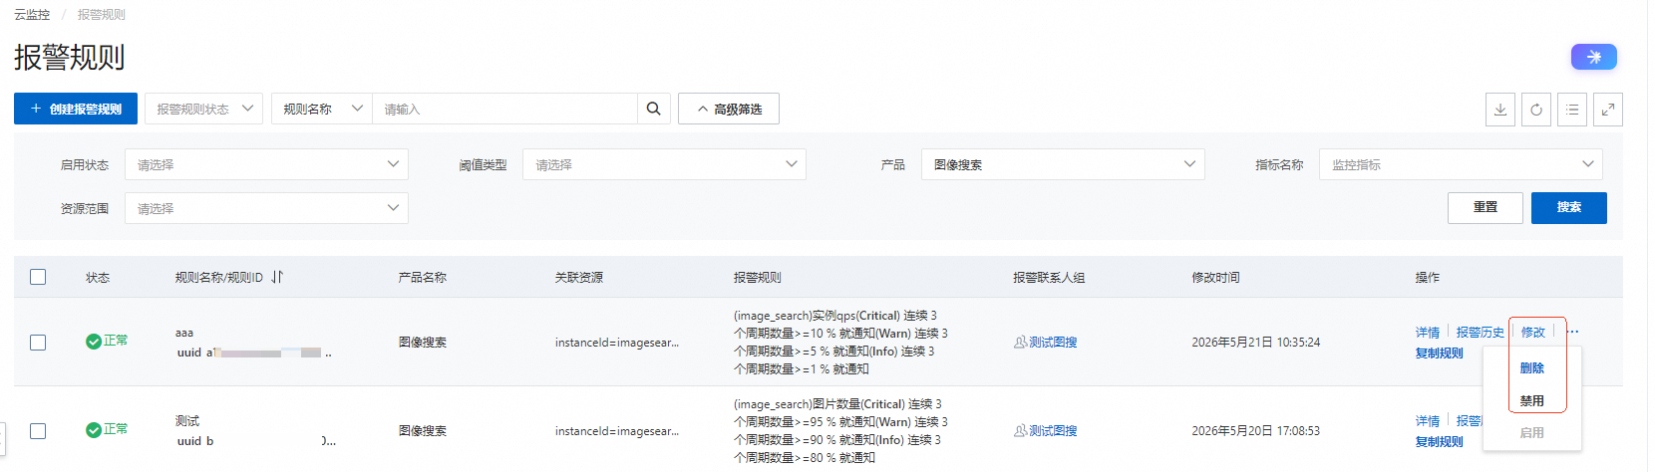Expand the 产品 图像搜索 dropdown

coord(1063,164)
